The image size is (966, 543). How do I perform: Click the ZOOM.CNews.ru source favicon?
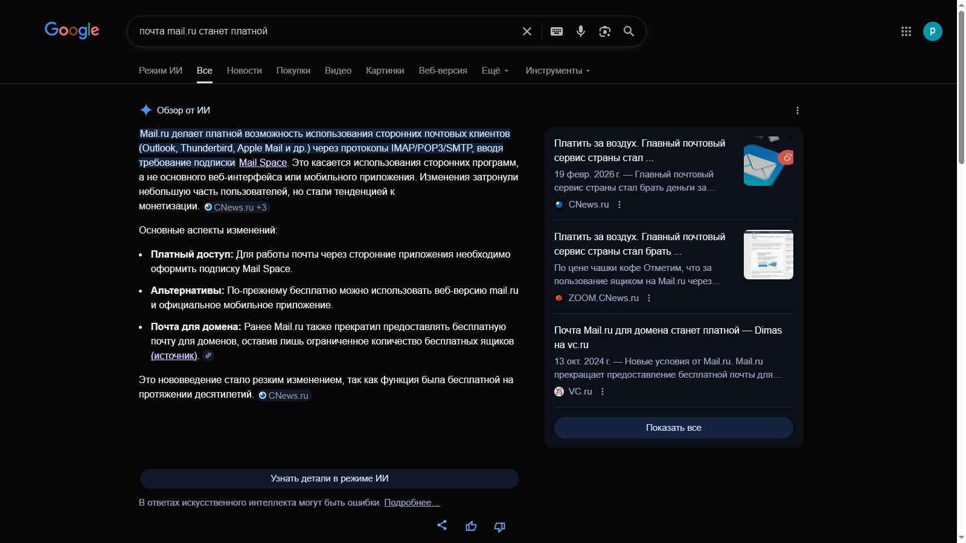point(559,298)
